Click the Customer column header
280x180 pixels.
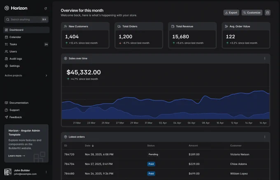(236, 145)
